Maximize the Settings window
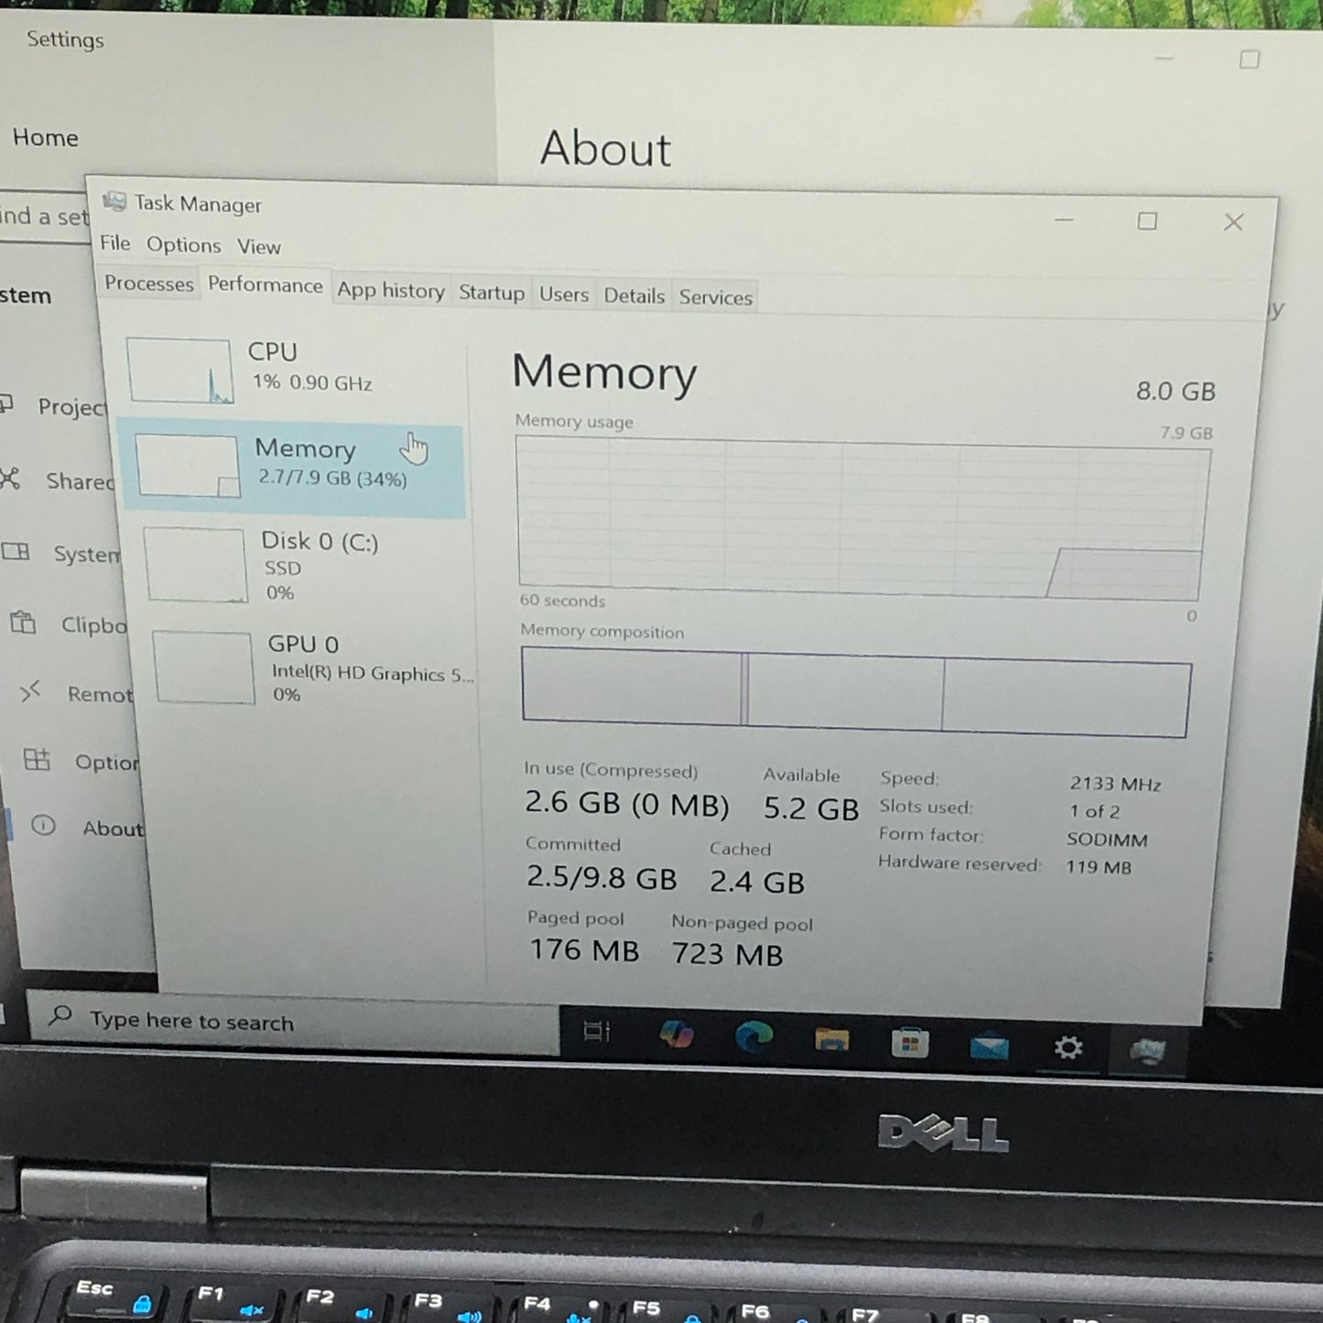The image size is (1323, 1323). 1249,60
